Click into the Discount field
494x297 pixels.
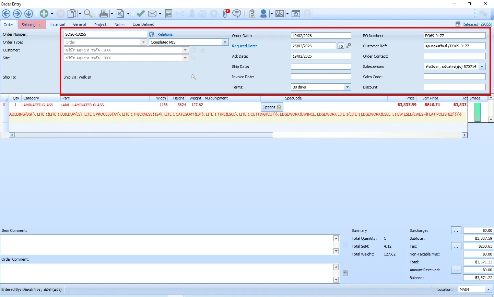click(x=455, y=87)
